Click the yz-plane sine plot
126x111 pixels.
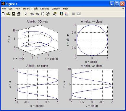coord(92,84)
